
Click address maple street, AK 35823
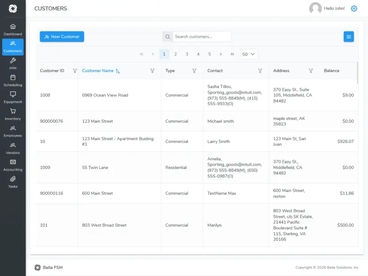(289, 121)
